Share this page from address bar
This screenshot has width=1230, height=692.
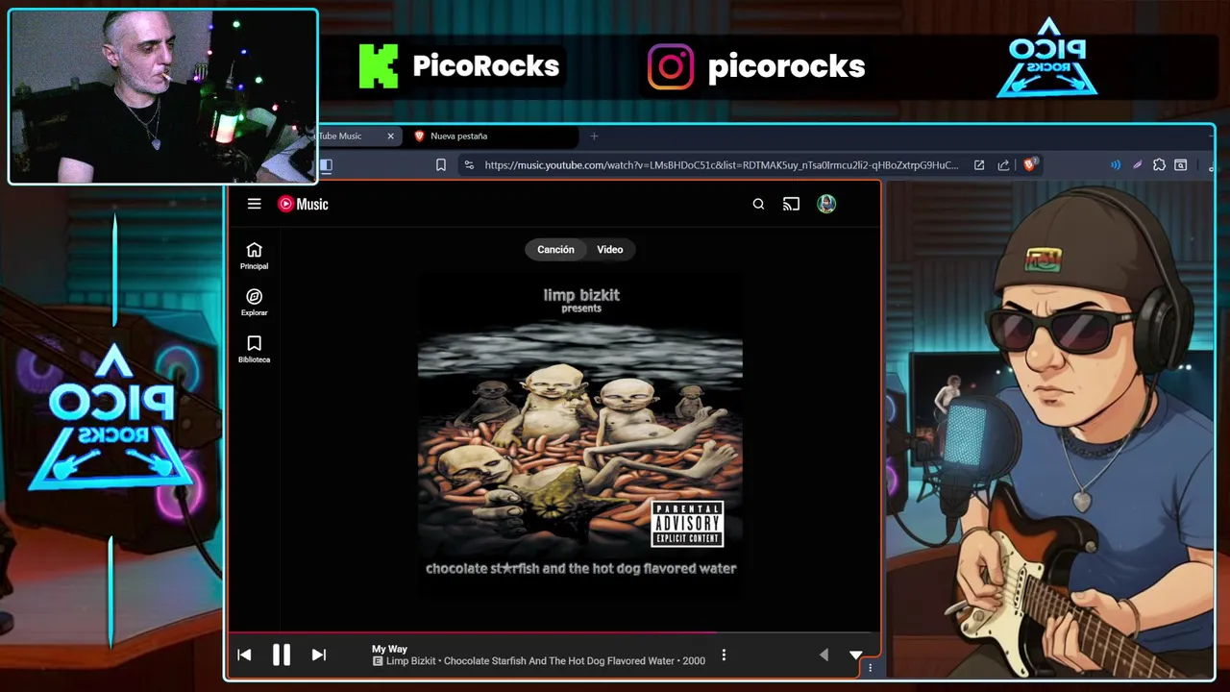[1003, 165]
